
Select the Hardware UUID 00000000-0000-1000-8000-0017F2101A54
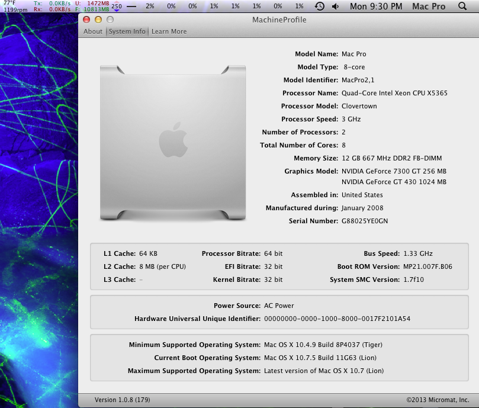click(337, 319)
